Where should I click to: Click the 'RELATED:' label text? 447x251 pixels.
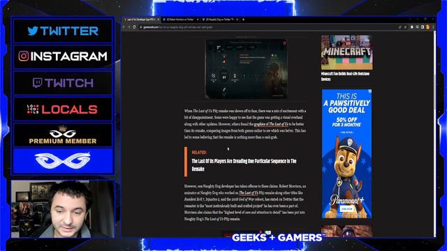(199, 153)
